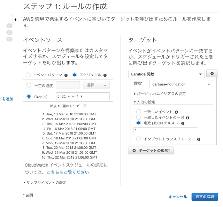The height and width of the screenshot is (207, 223).
Task: Click info icon next to スケジュール
Action: [105, 75]
